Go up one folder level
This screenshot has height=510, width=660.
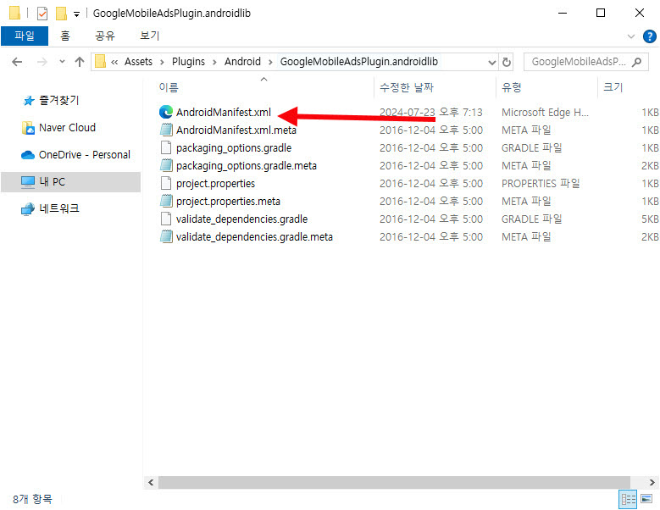[x=79, y=63]
